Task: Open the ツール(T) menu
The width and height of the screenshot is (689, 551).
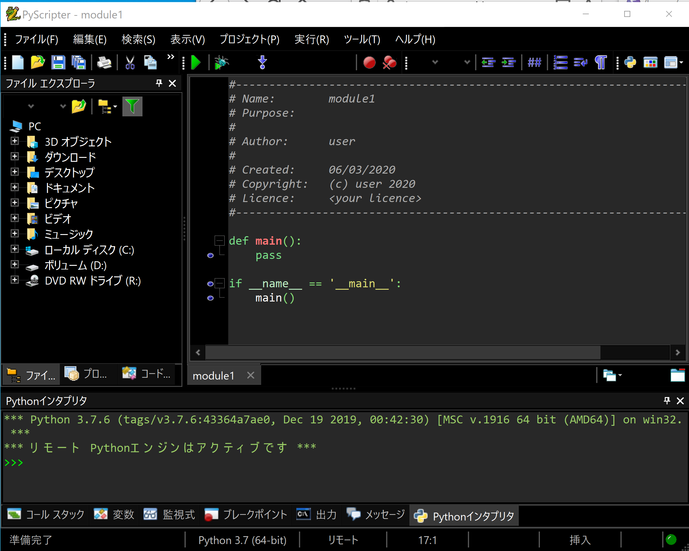Action: coord(362,39)
